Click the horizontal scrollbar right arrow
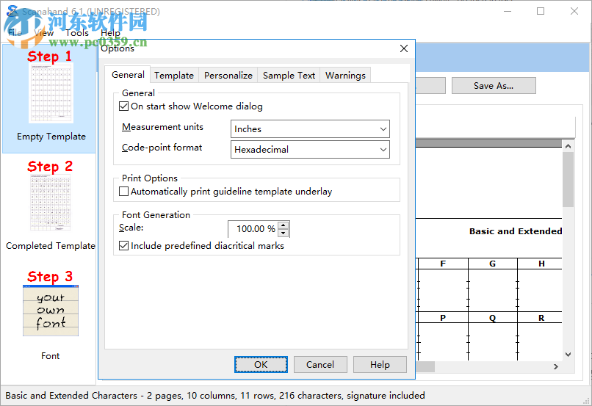 point(556,366)
